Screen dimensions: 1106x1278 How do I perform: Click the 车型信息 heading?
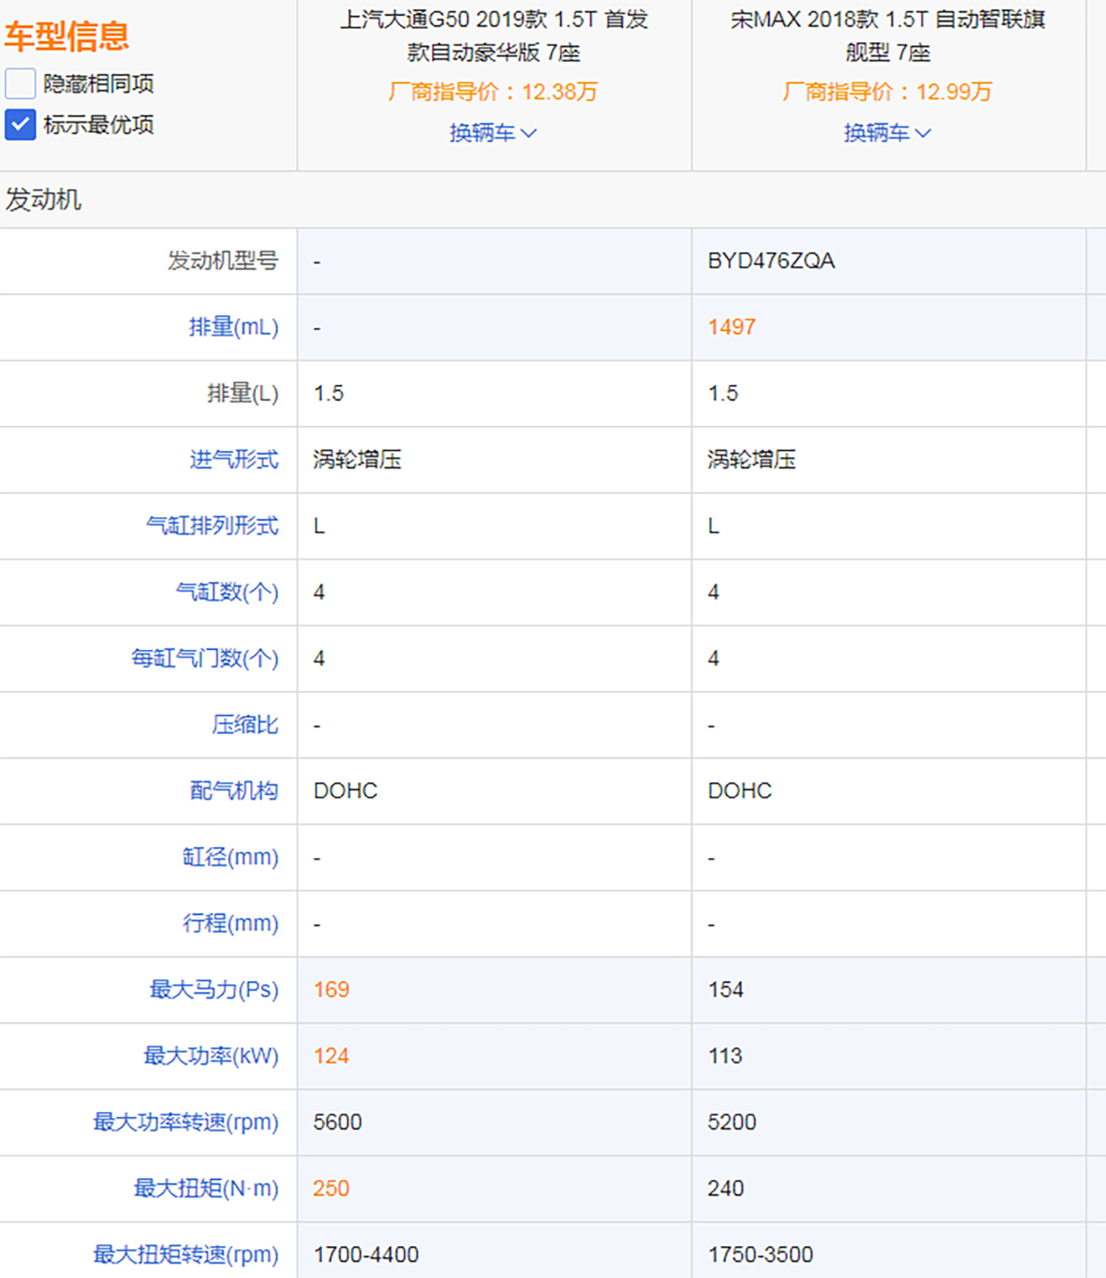point(67,36)
